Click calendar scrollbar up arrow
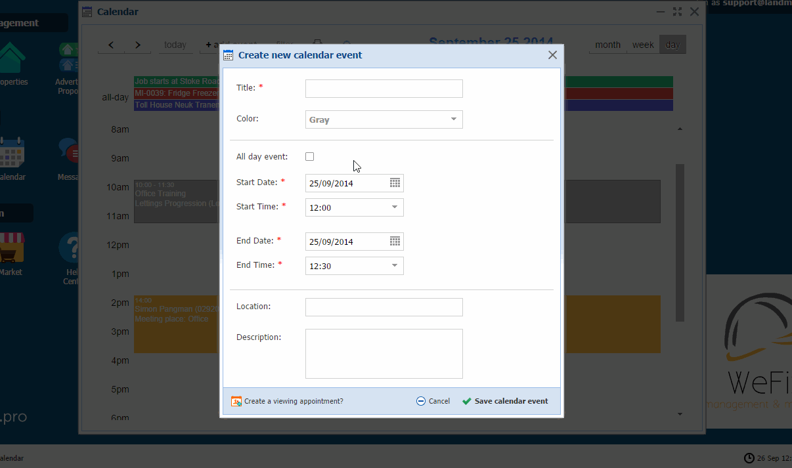The height and width of the screenshot is (468, 792). coord(680,129)
